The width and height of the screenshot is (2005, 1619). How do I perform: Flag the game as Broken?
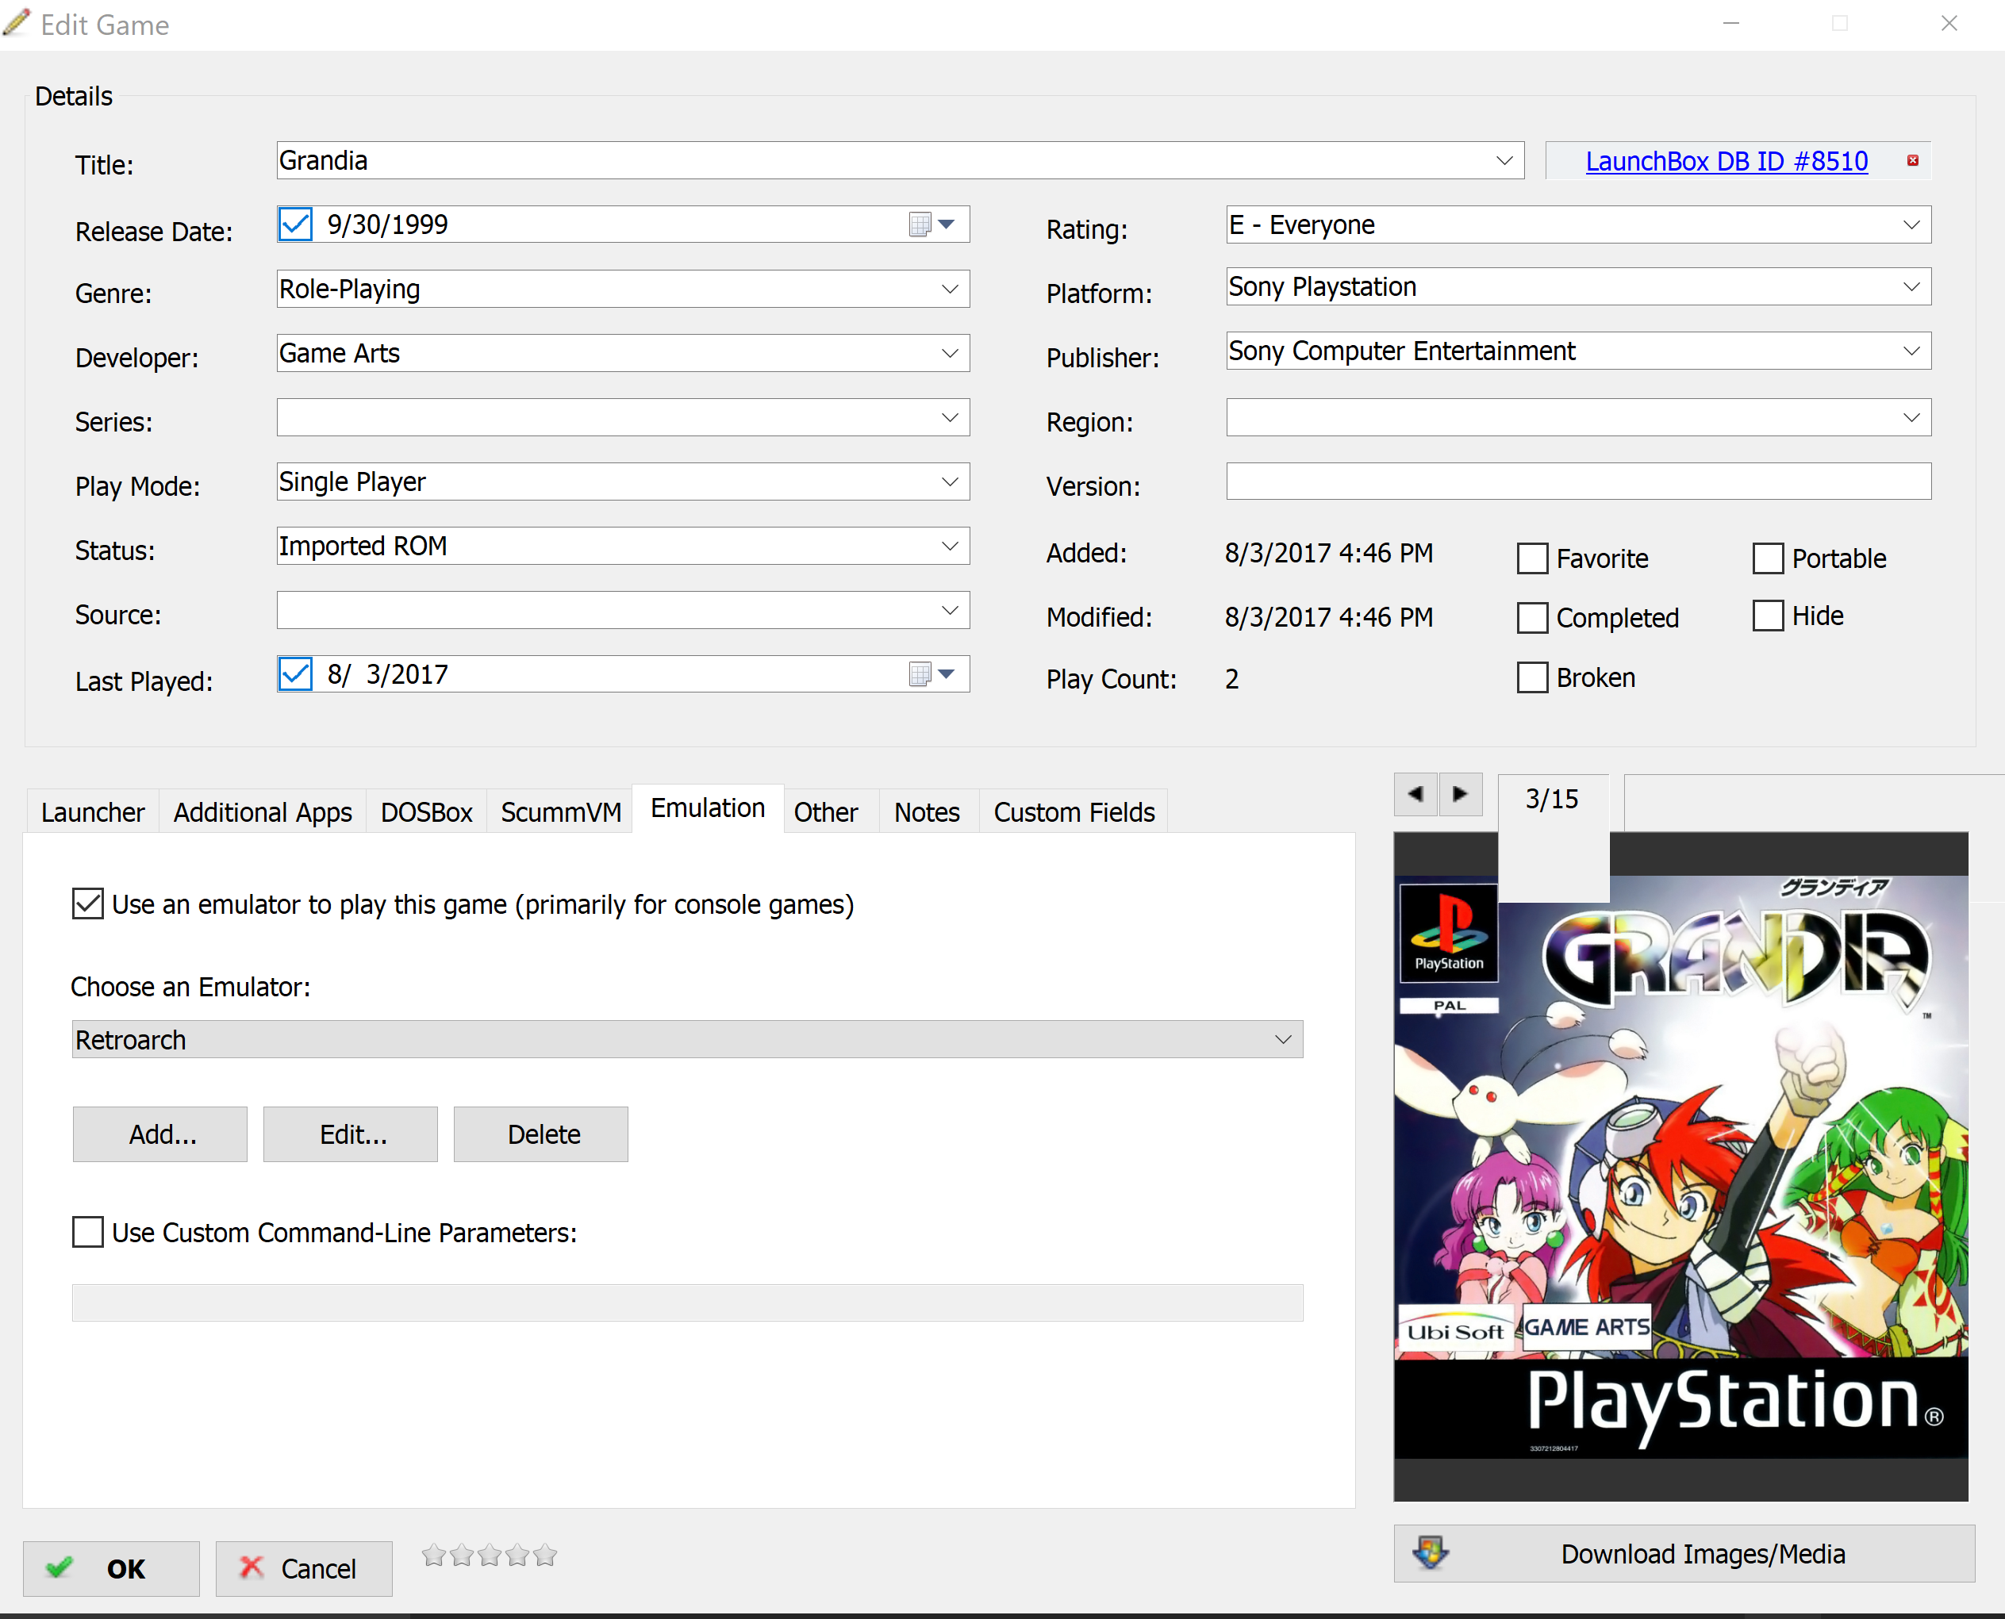[1532, 677]
